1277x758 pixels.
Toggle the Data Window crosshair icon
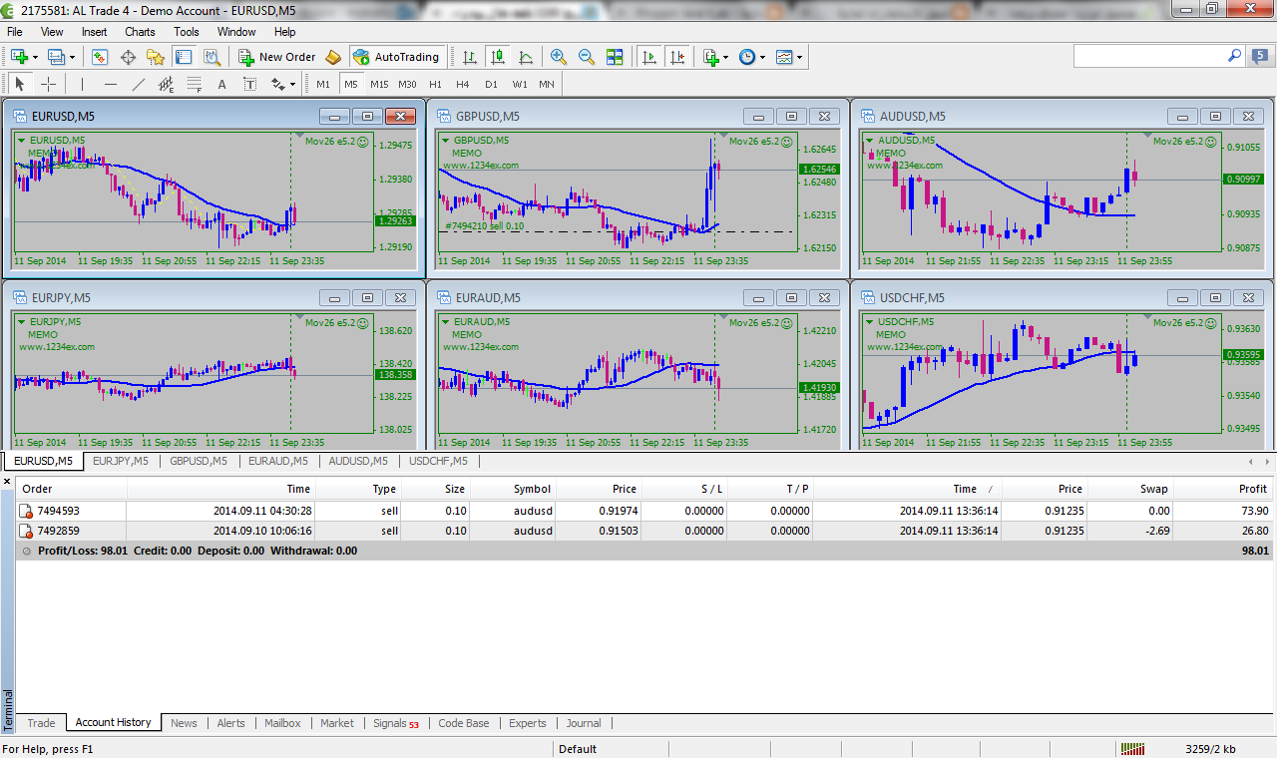click(130, 57)
